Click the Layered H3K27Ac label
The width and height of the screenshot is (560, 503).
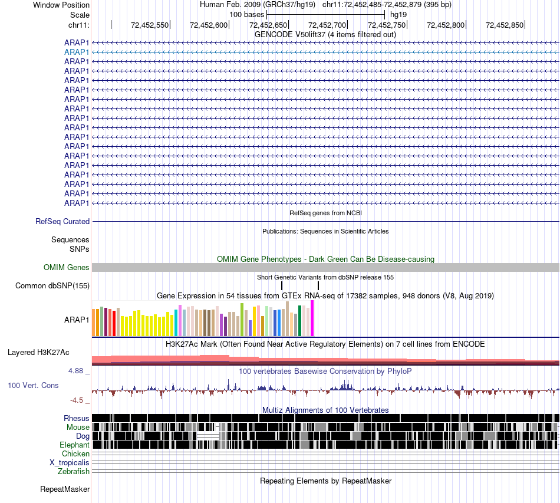(38, 352)
